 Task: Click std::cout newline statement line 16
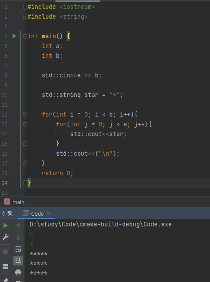pos(87,153)
